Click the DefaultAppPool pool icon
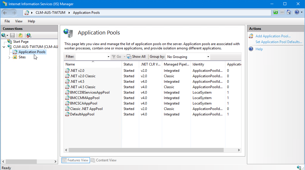The image size is (305, 170). point(67,114)
